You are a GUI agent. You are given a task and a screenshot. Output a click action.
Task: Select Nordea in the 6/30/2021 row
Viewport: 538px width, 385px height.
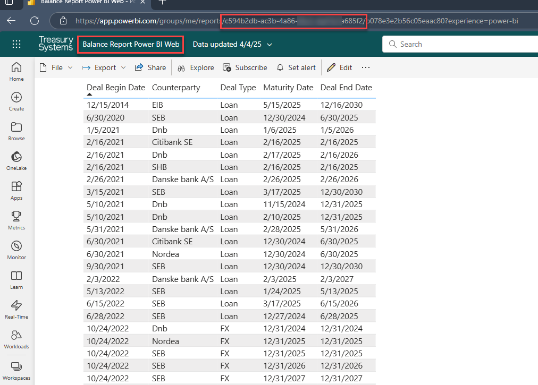(x=165, y=254)
